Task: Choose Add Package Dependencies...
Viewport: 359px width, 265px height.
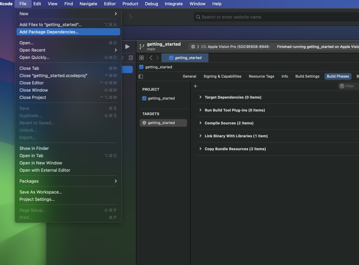Action: tap(68, 32)
